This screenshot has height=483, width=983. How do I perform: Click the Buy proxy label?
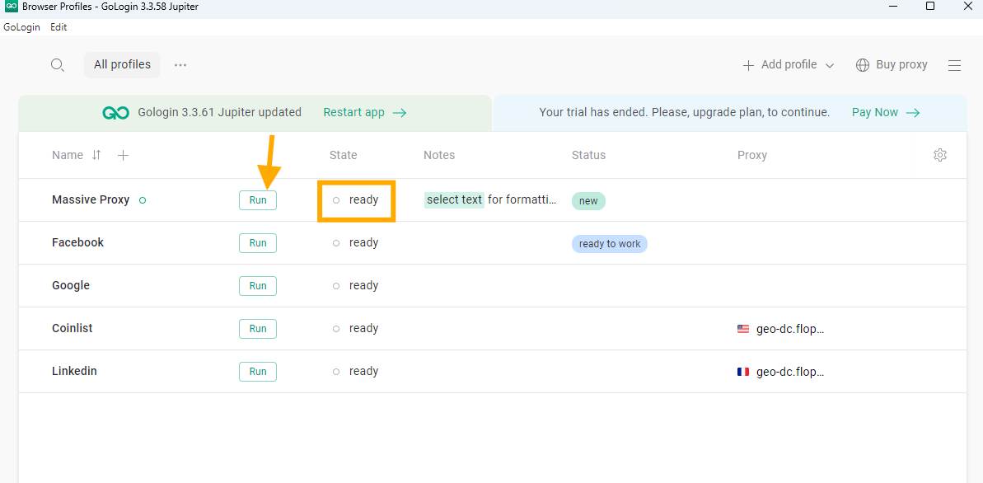coord(901,64)
